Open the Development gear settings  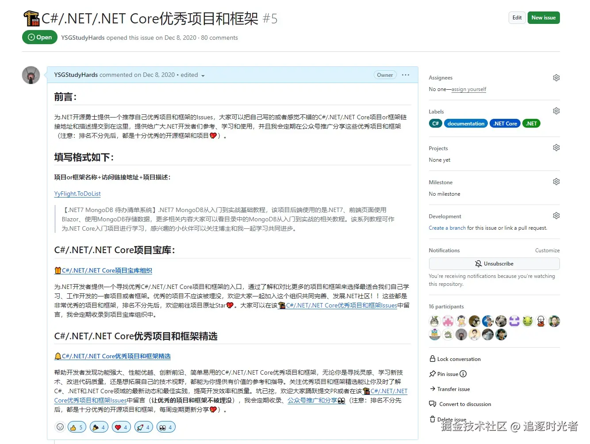(556, 216)
